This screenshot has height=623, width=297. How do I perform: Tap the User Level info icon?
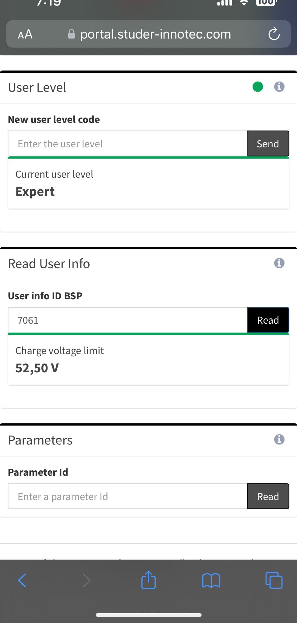tap(279, 87)
